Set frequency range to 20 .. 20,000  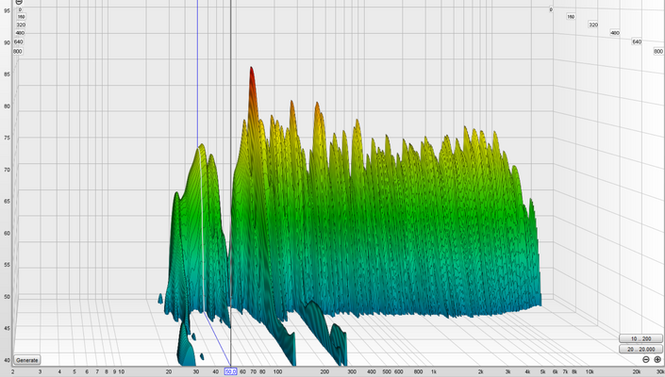pos(640,350)
